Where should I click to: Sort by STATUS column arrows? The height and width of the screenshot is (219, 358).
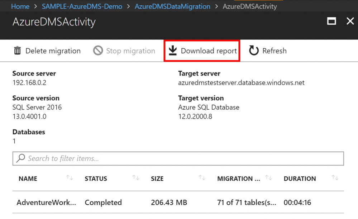point(135,177)
